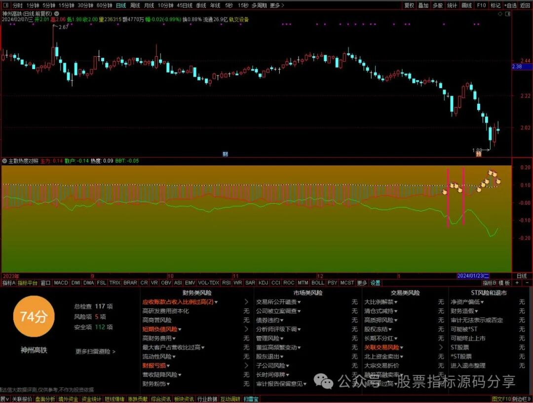Open the 资金统计 bottom tab
533x403 pixels.
point(91,399)
